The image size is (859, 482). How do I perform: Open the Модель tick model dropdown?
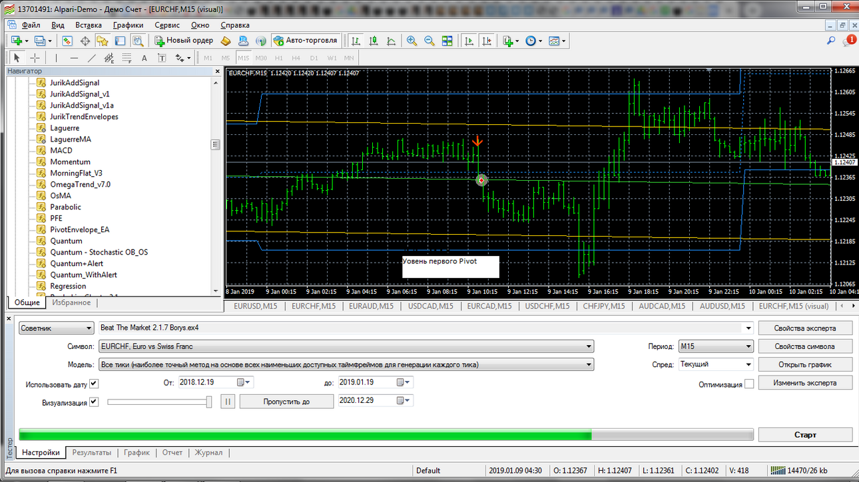point(346,364)
